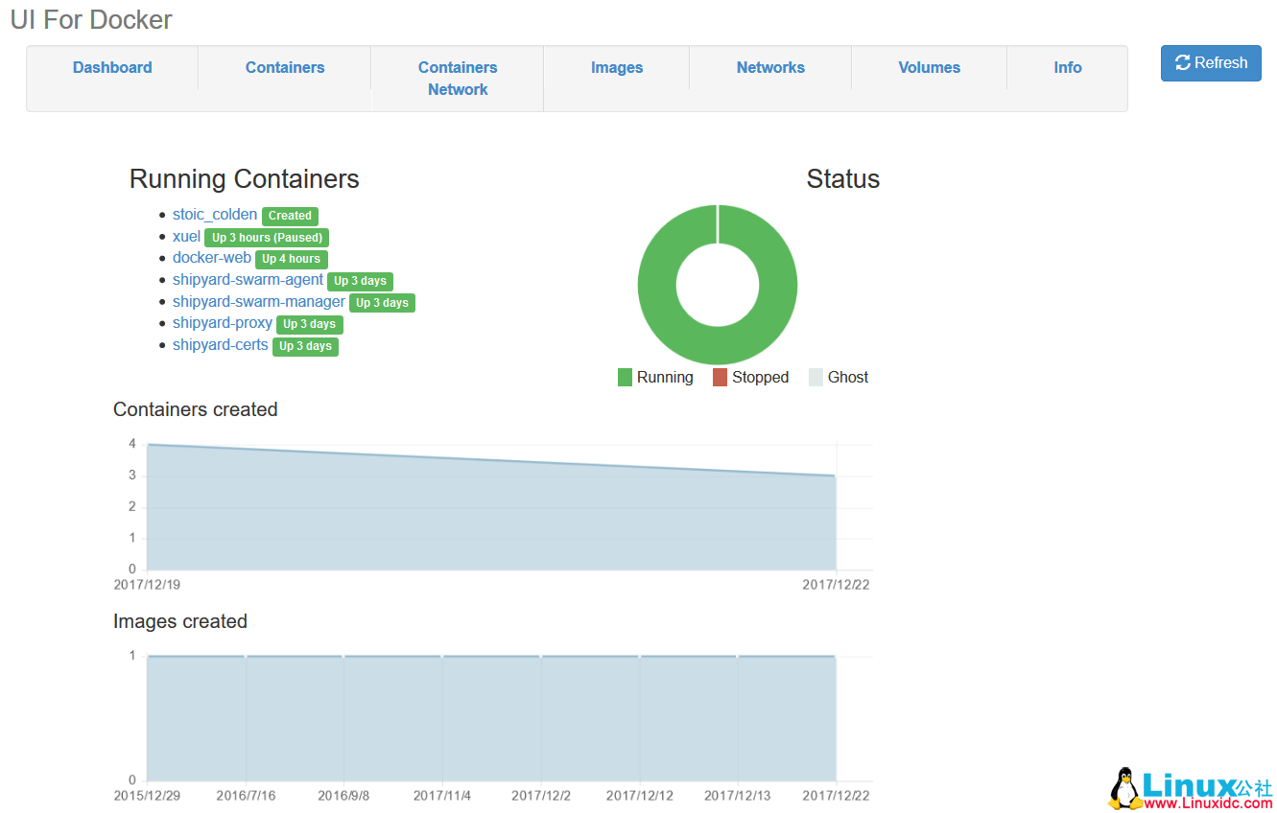Open shipyard-swarm-agent container details
1277x813 pixels.
248,280
